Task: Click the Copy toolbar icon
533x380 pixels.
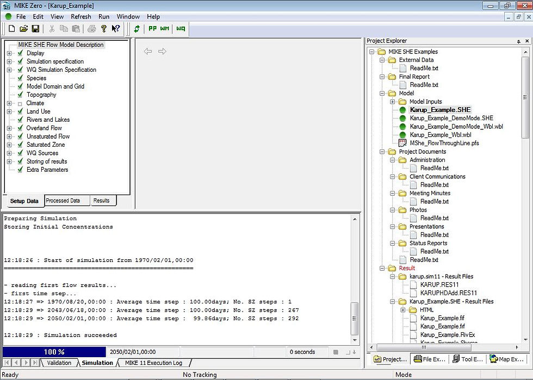Action: tap(64, 29)
